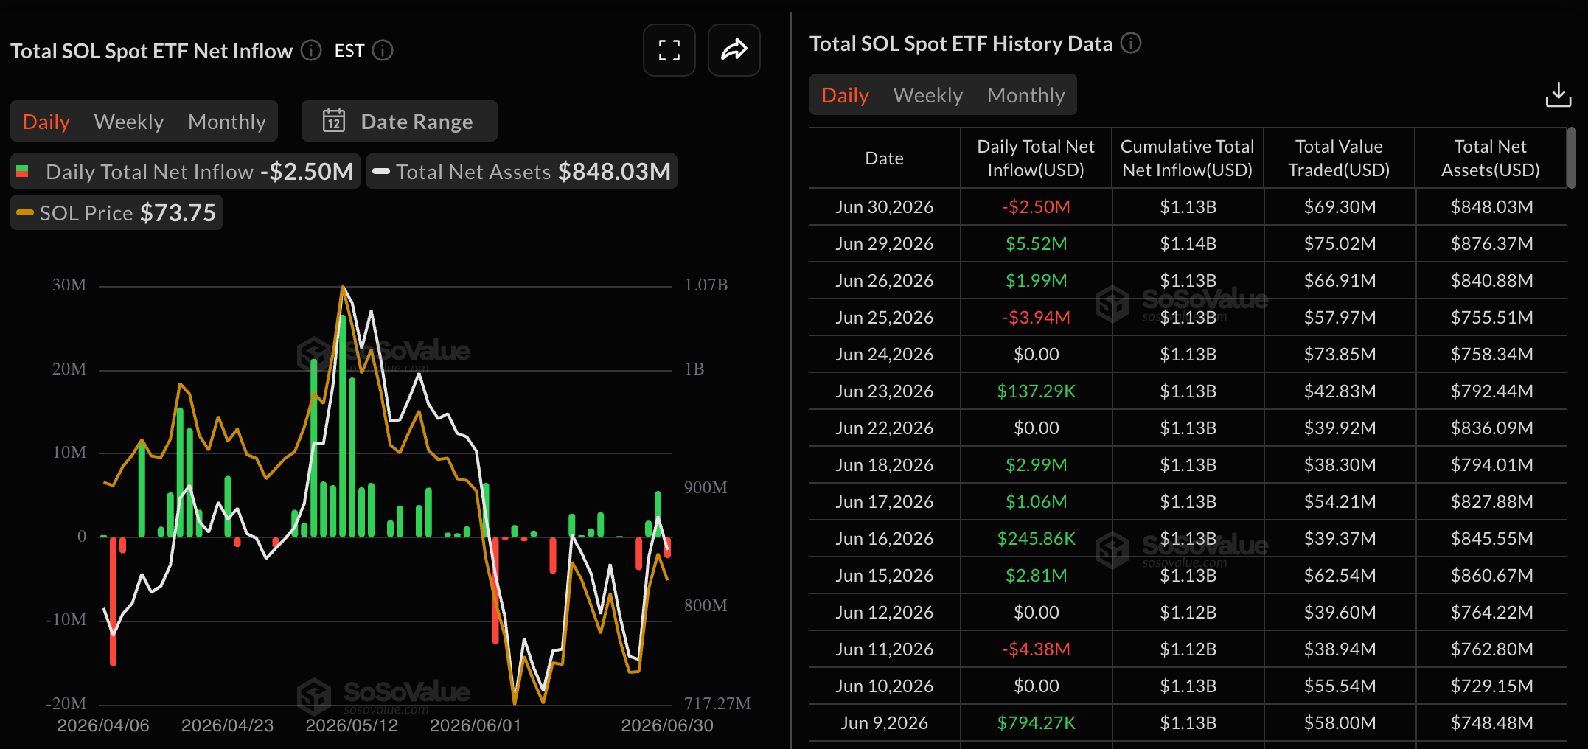Switch chart to Monthly view
The width and height of the screenshot is (1588, 749).
coord(227,121)
